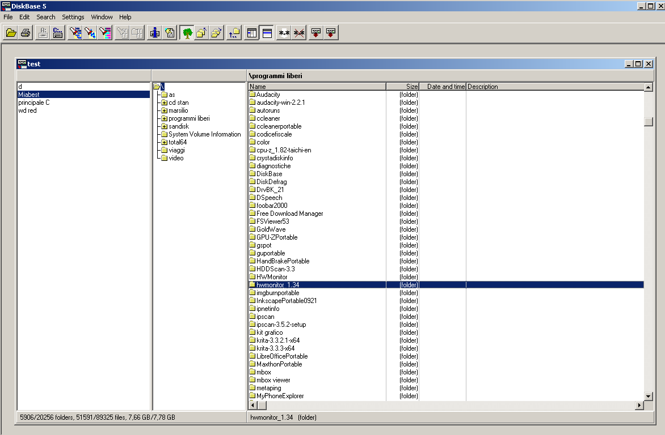
Task: Select the "hwmonitor_1.34" highlighted row
Action: pos(446,285)
